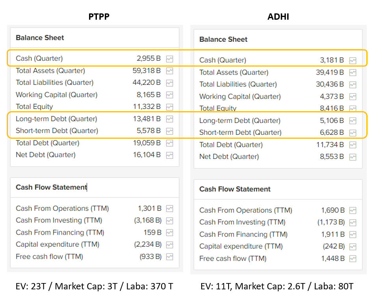Viewport: 377px width, 300px height.
Task: Click chart icon for PTPP Net Debt
Action: coord(169,155)
